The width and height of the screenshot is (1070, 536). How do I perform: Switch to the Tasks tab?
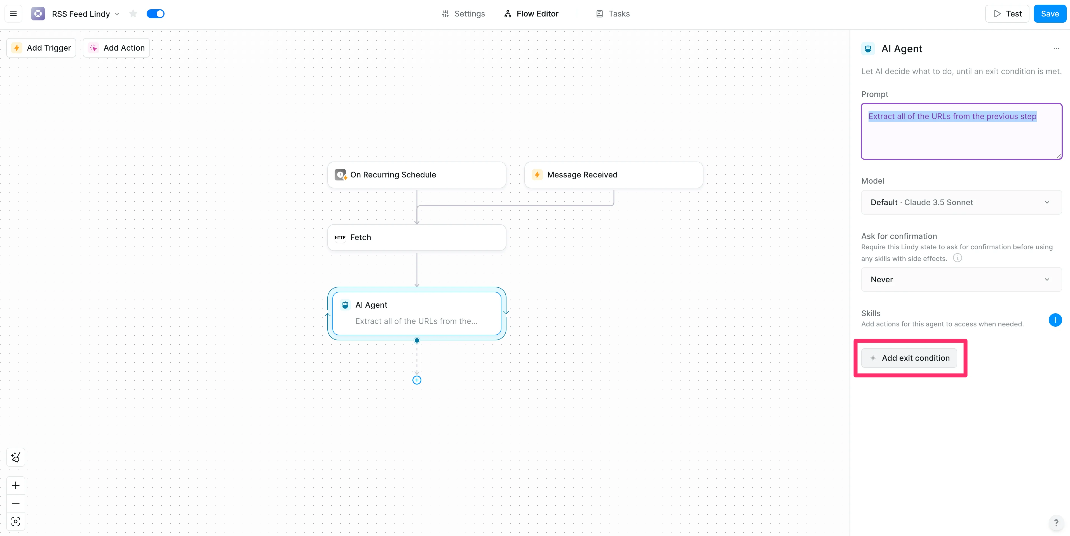tap(613, 14)
